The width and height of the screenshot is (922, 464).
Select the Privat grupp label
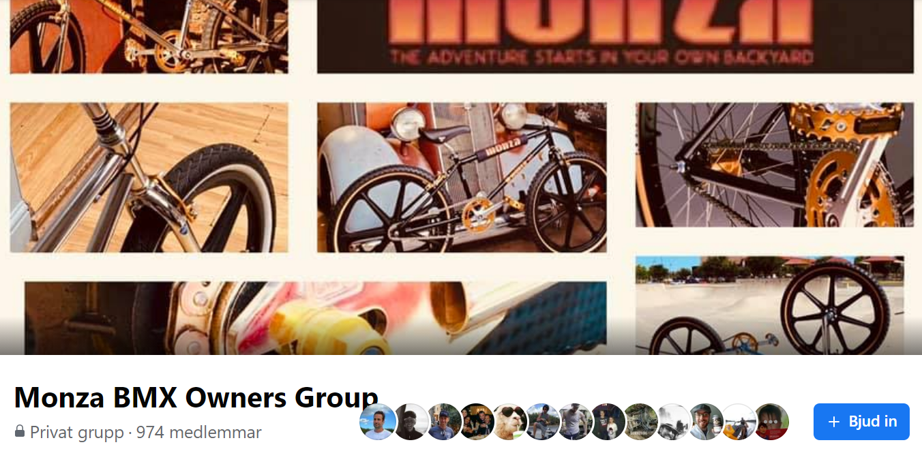pos(77,432)
